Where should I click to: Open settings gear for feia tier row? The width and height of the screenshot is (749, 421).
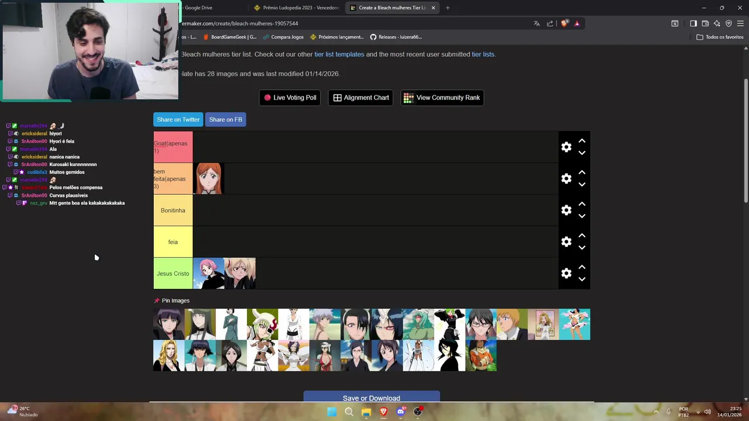coord(566,241)
